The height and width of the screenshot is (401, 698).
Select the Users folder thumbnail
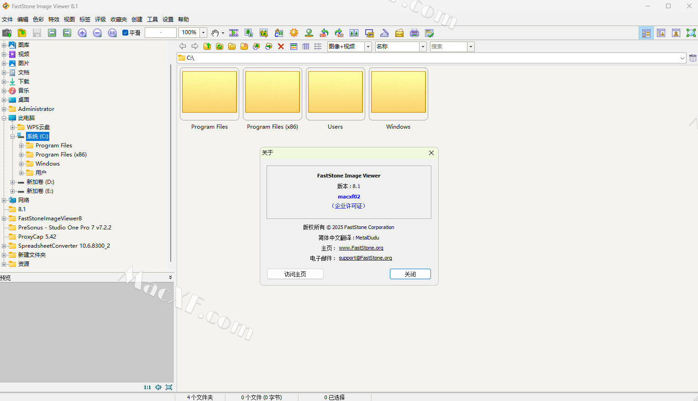(x=336, y=94)
